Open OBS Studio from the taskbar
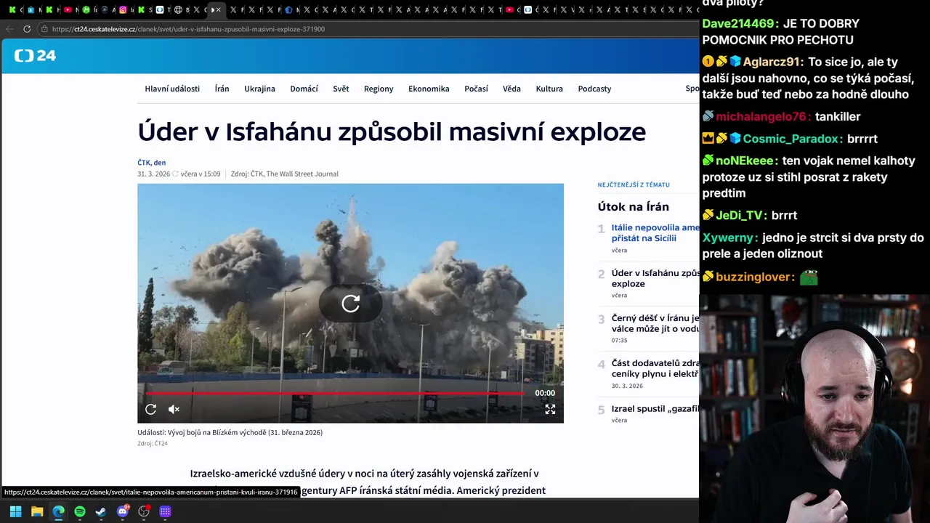The height and width of the screenshot is (523, 930). 144,511
